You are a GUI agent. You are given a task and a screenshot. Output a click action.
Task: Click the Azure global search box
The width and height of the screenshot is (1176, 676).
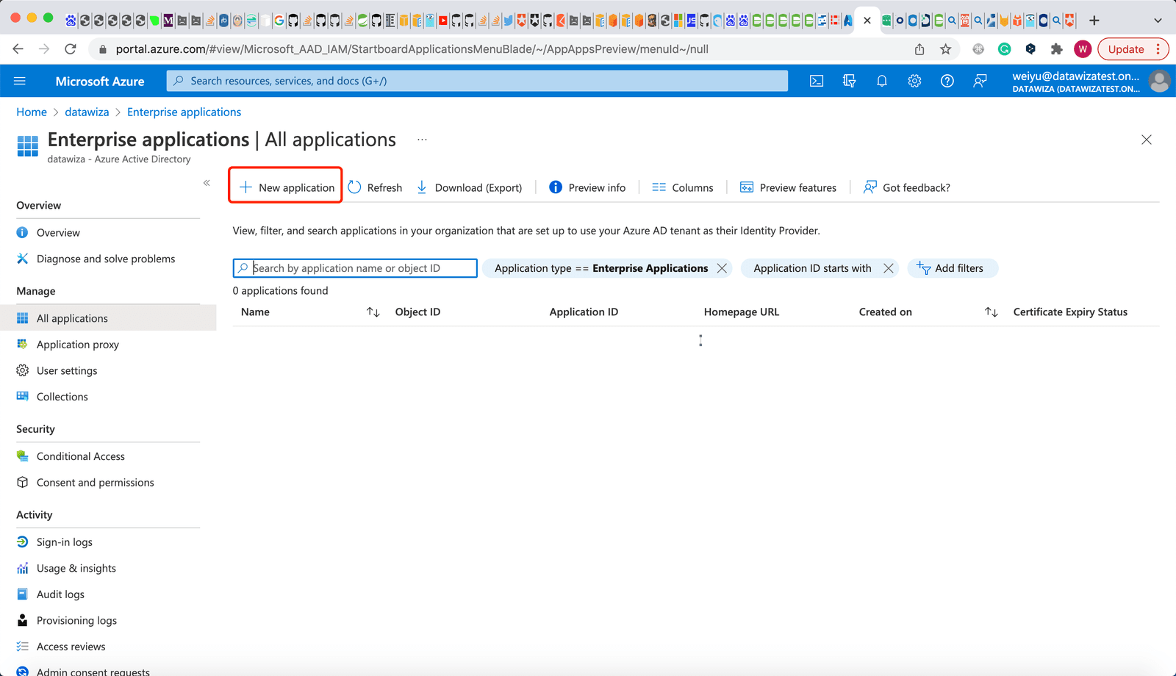477,81
